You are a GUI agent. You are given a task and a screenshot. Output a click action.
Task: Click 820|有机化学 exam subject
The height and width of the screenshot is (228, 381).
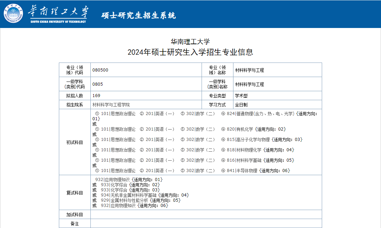pyautogui.click(x=240, y=129)
